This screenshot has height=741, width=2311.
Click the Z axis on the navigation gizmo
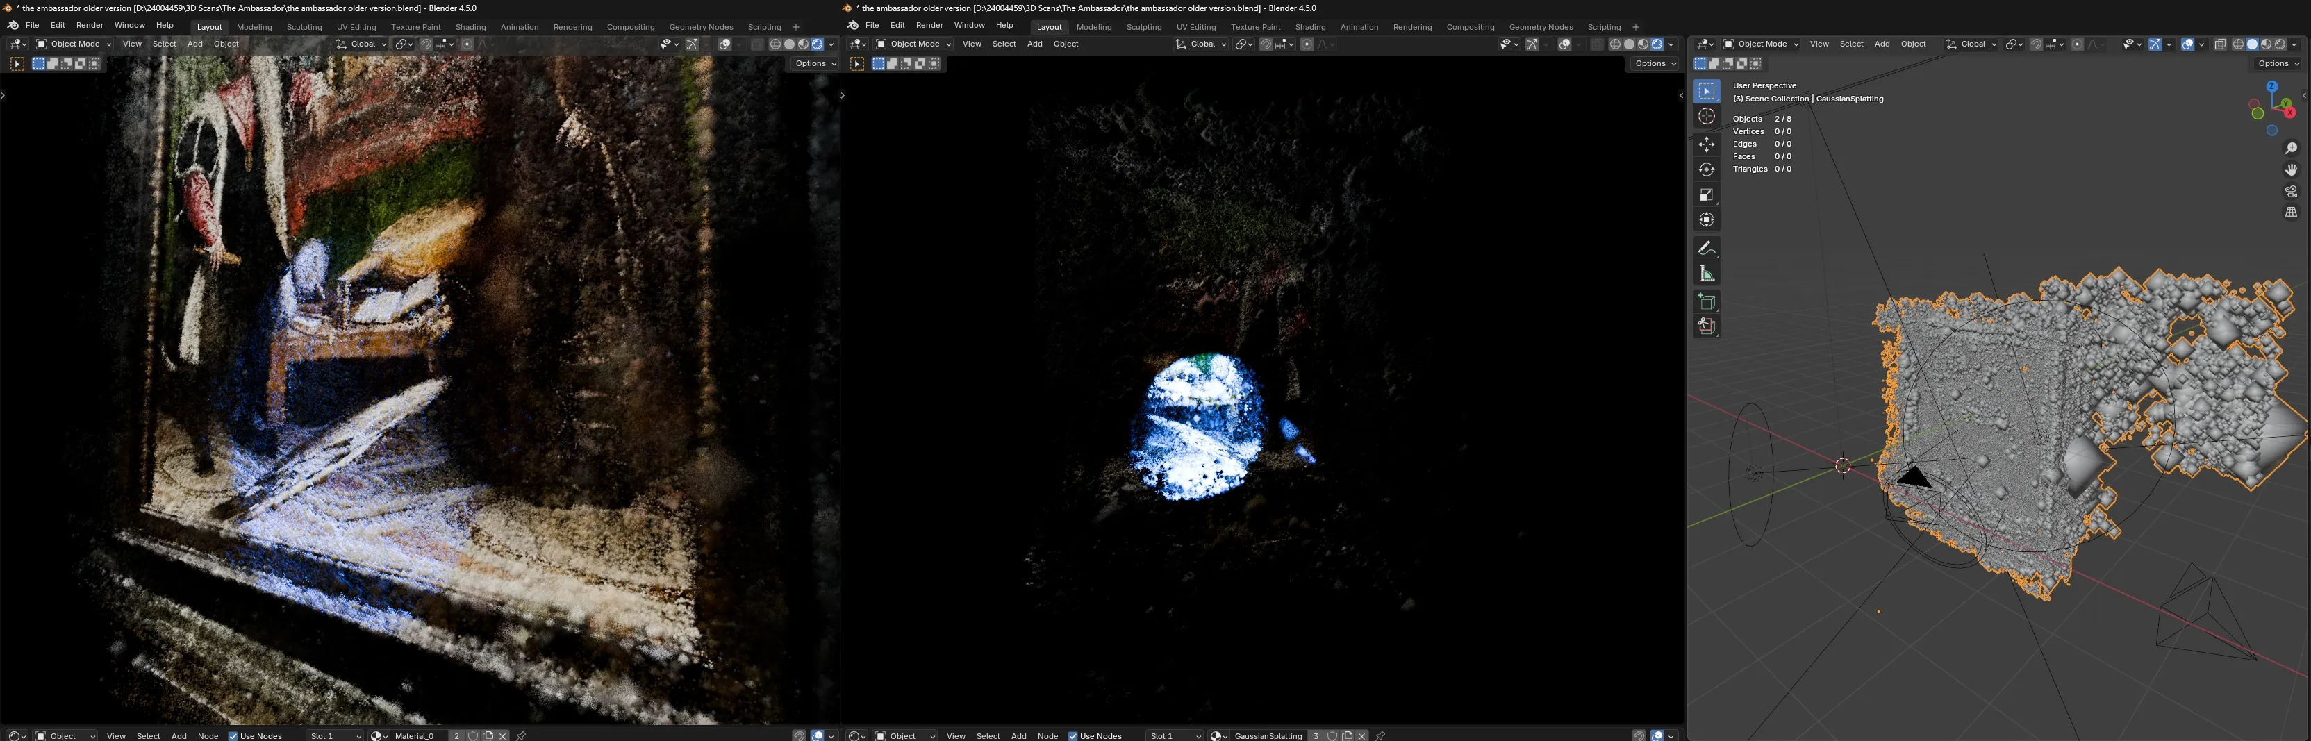point(2271,86)
